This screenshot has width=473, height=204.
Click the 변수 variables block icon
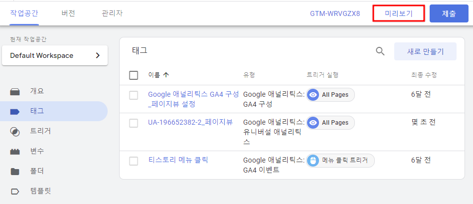[x=15, y=152]
